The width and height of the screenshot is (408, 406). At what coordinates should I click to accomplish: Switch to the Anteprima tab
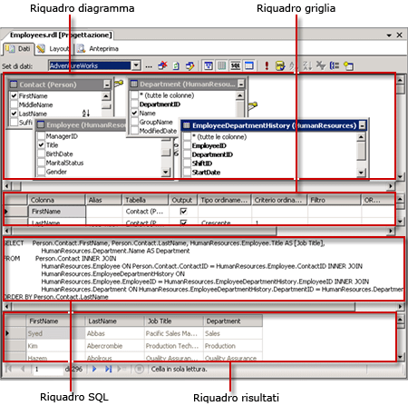click(97, 49)
